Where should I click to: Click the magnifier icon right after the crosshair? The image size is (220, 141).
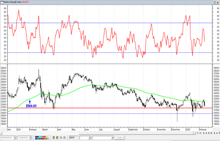coord(209,133)
